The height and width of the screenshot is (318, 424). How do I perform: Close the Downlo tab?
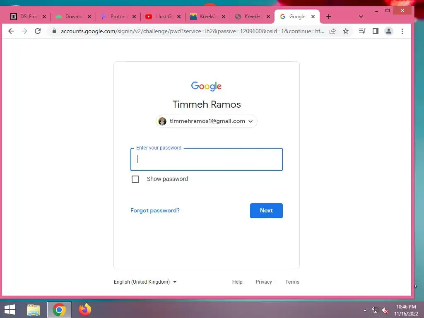tap(89, 17)
